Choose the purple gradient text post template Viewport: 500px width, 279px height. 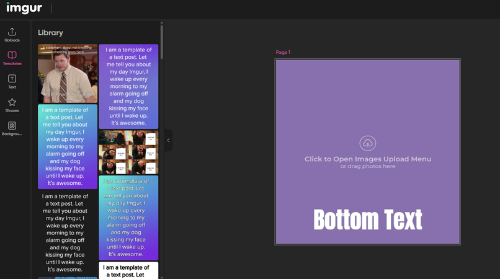[x=128, y=86]
